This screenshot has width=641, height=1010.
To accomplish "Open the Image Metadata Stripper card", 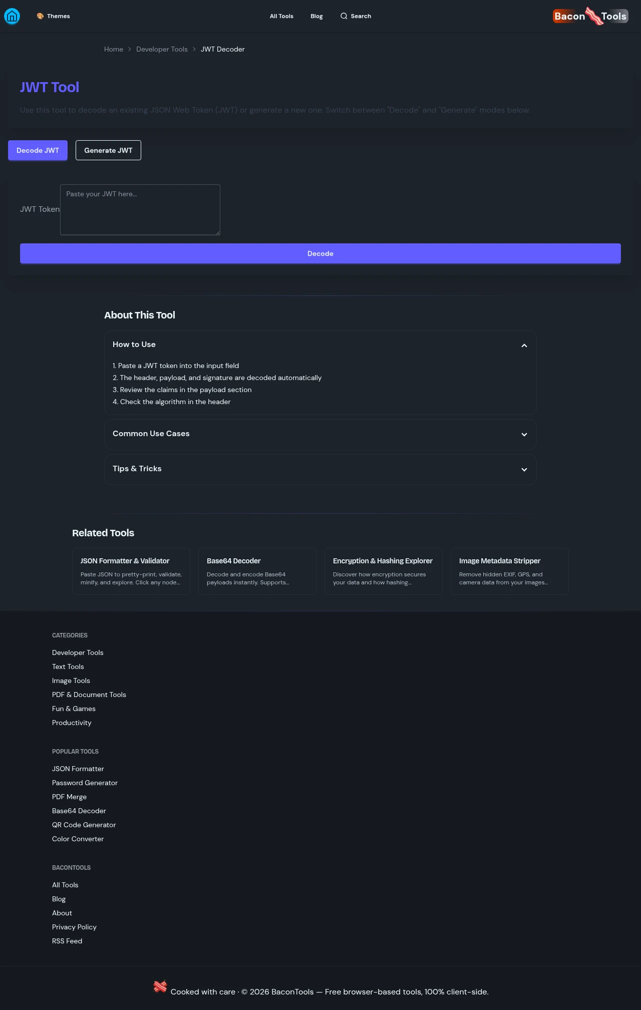I will click(510, 571).
